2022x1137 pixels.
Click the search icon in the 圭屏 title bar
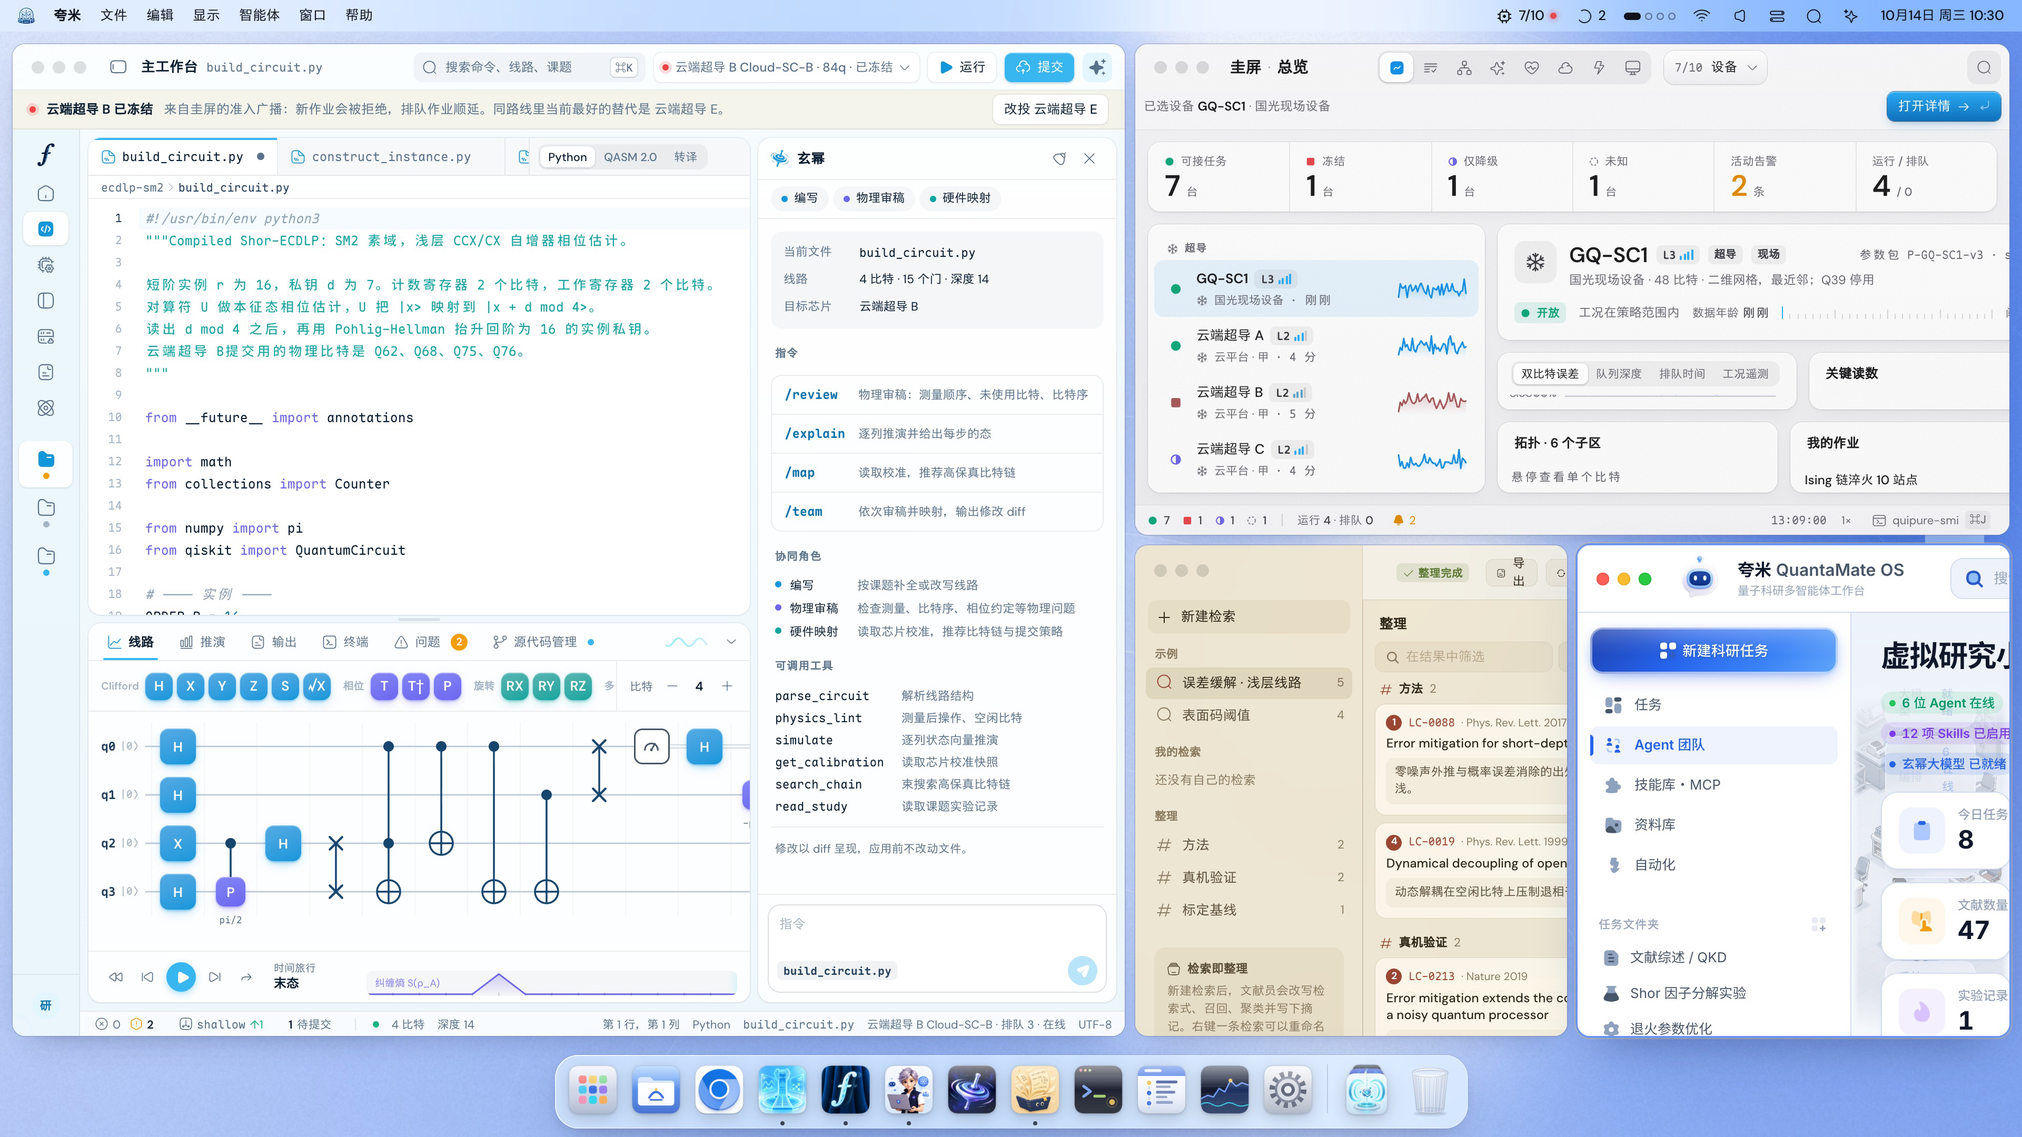[1984, 67]
